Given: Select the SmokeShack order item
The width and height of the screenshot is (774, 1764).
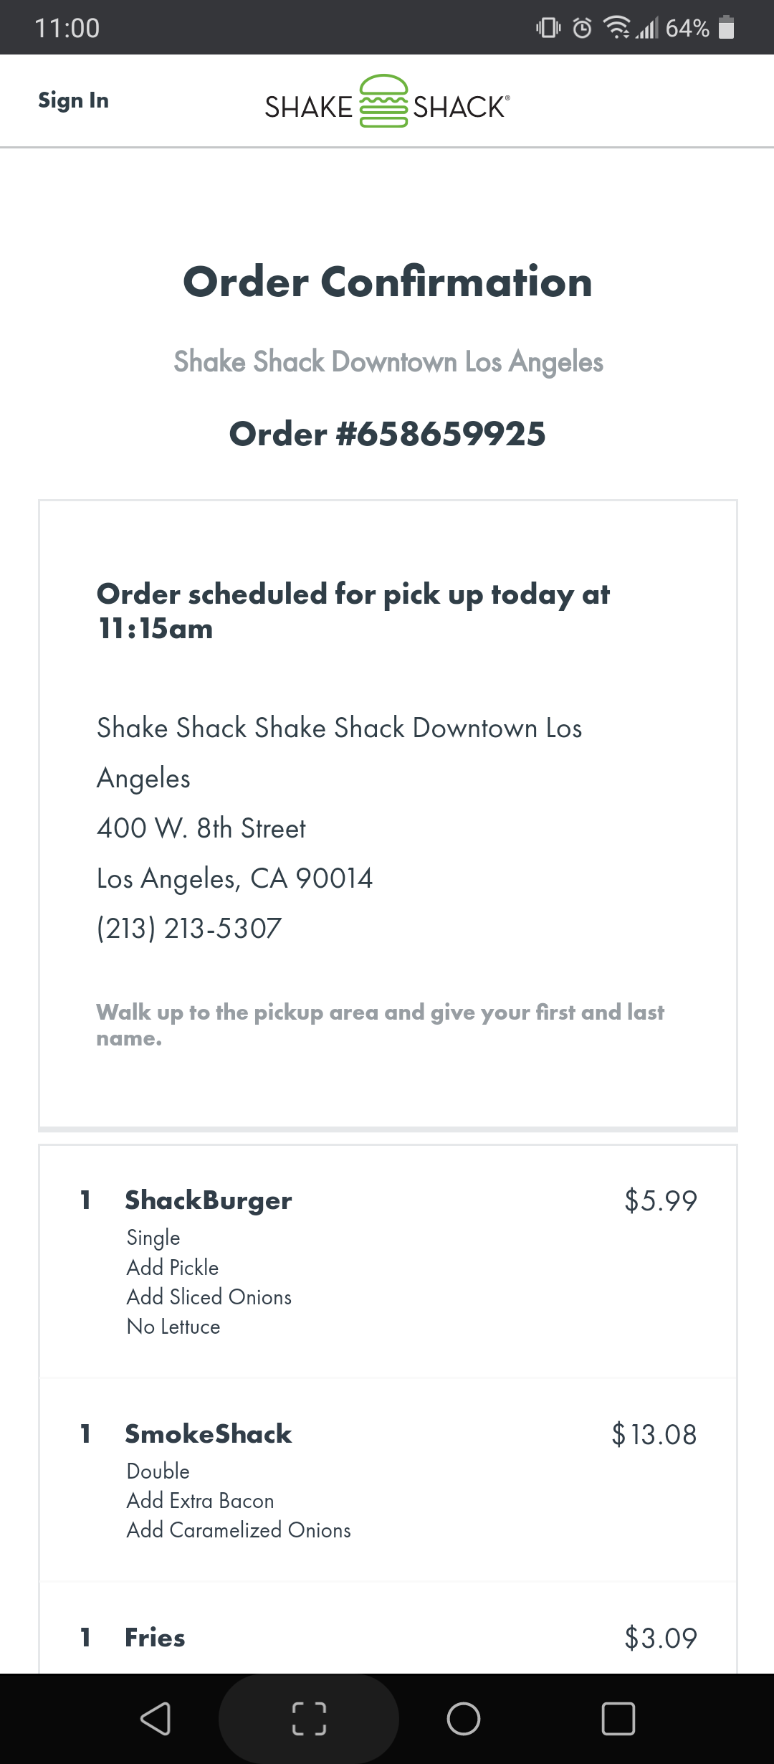Looking at the screenshot, I should tap(209, 1434).
